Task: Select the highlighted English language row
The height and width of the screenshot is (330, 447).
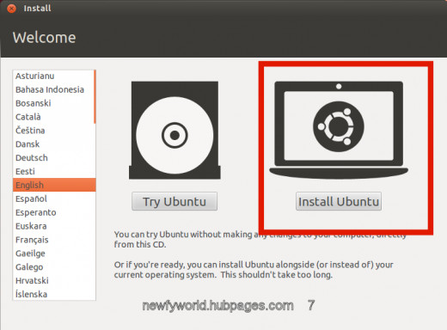Action: [54, 185]
